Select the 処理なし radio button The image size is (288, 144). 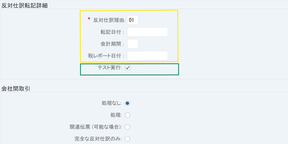(127, 103)
